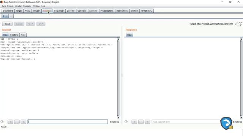This screenshot has width=243, height=136.
Task: Click the Target URL label text
Action: point(211,24)
